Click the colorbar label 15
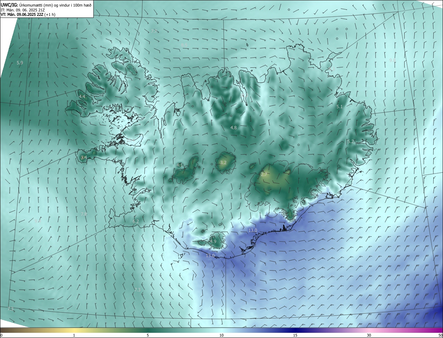 [295, 335]
